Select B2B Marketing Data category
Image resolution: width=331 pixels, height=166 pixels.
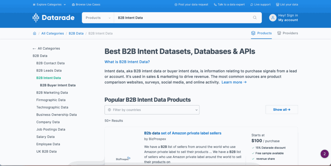[x=52, y=93]
